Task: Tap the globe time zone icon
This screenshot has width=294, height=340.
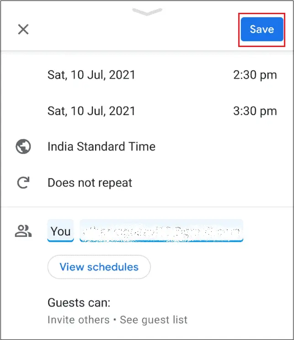Action: click(22, 147)
